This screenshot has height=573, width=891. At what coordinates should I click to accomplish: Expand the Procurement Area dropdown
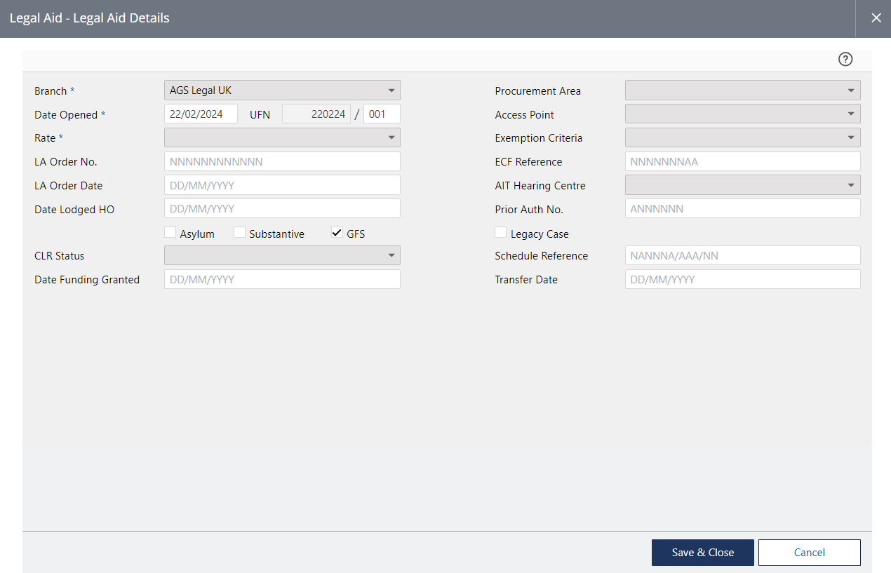tap(742, 90)
